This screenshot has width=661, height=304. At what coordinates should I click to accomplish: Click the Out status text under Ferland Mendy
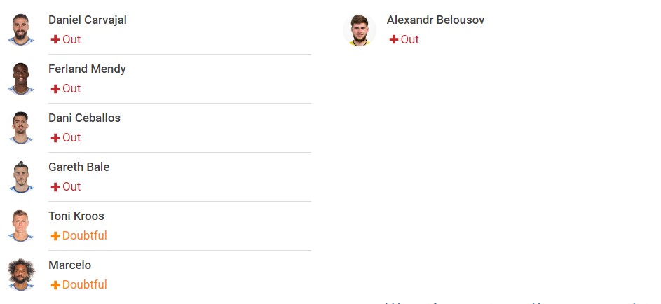[x=71, y=88]
